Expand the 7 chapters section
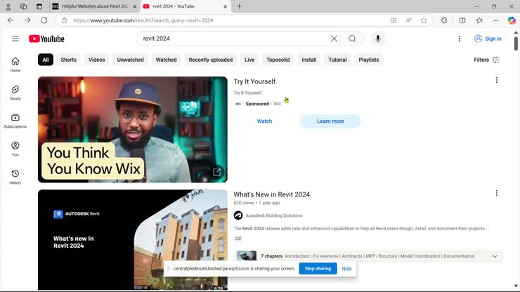The image size is (520, 292). coord(495,256)
